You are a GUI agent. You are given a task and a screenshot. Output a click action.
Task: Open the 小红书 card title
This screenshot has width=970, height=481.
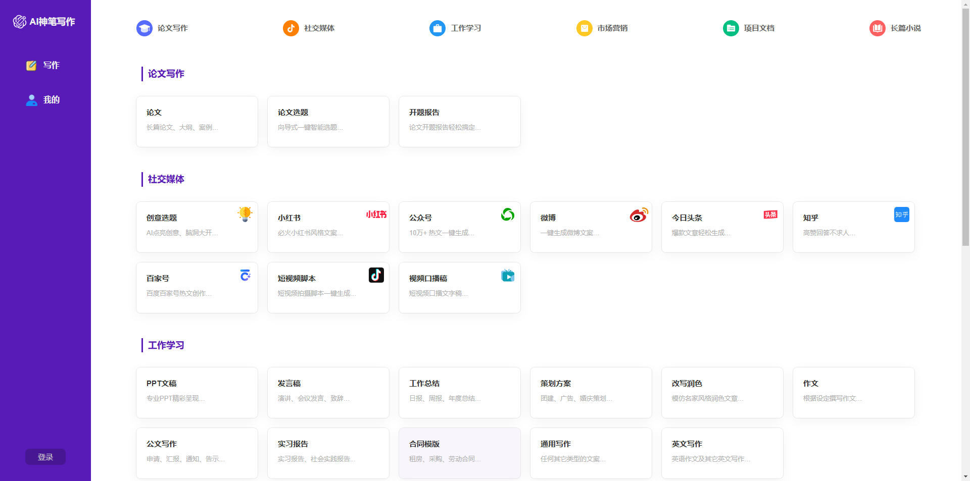pos(289,218)
